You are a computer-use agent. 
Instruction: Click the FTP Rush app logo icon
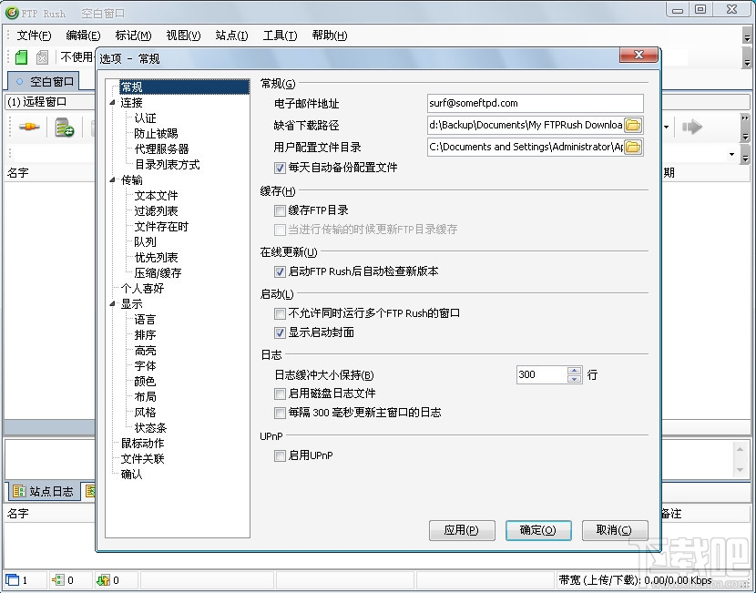[x=12, y=13]
